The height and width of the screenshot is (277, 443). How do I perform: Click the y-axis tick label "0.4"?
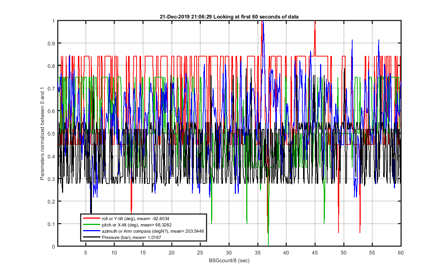[x=52, y=156]
